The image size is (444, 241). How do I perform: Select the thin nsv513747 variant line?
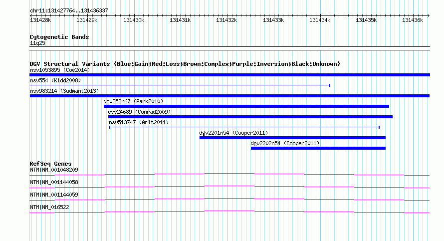[x=244, y=127]
